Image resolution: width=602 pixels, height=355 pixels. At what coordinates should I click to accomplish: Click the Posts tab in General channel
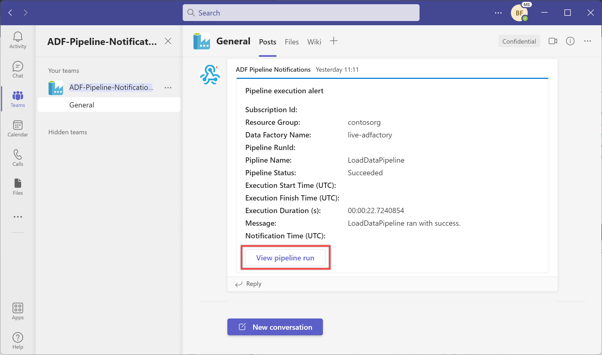[268, 42]
